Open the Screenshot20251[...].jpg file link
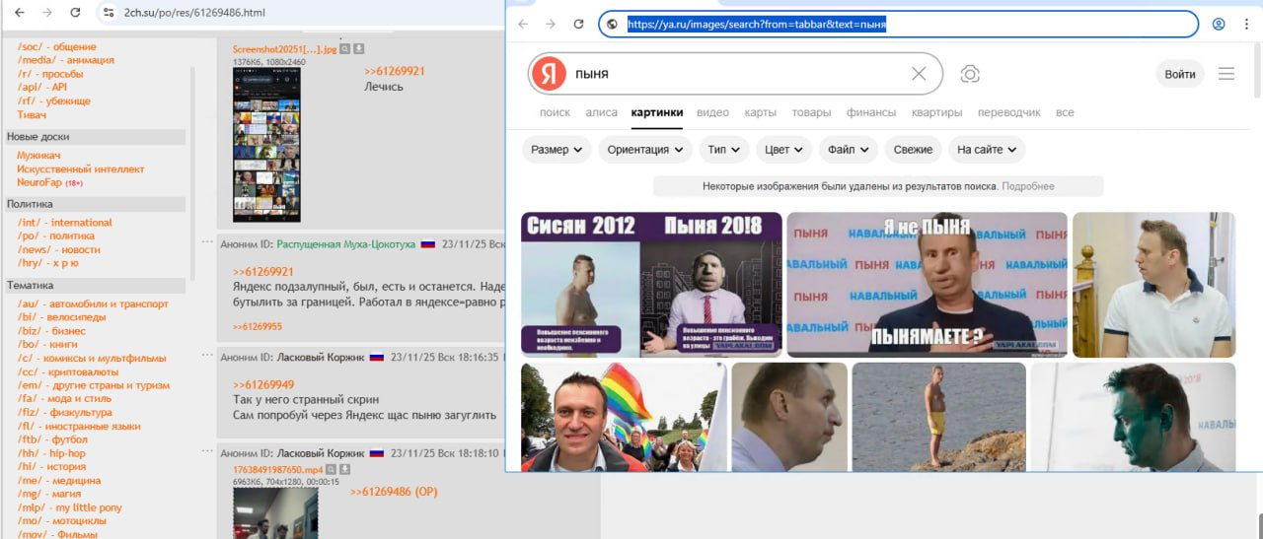Viewport: 1263px width, 539px height. [285, 48]
